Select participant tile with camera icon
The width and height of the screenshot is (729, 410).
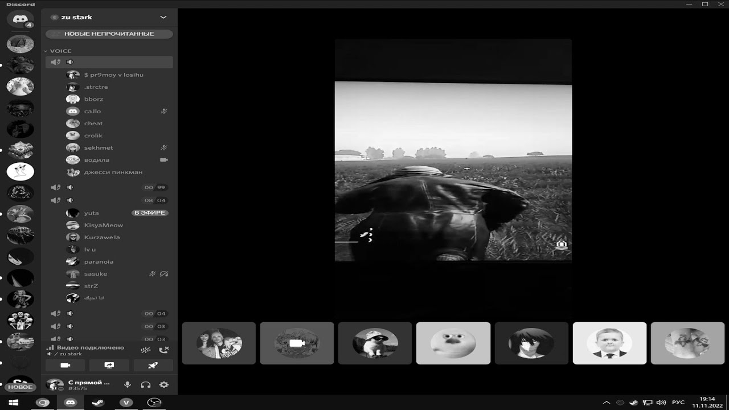[x=297, y=343]
